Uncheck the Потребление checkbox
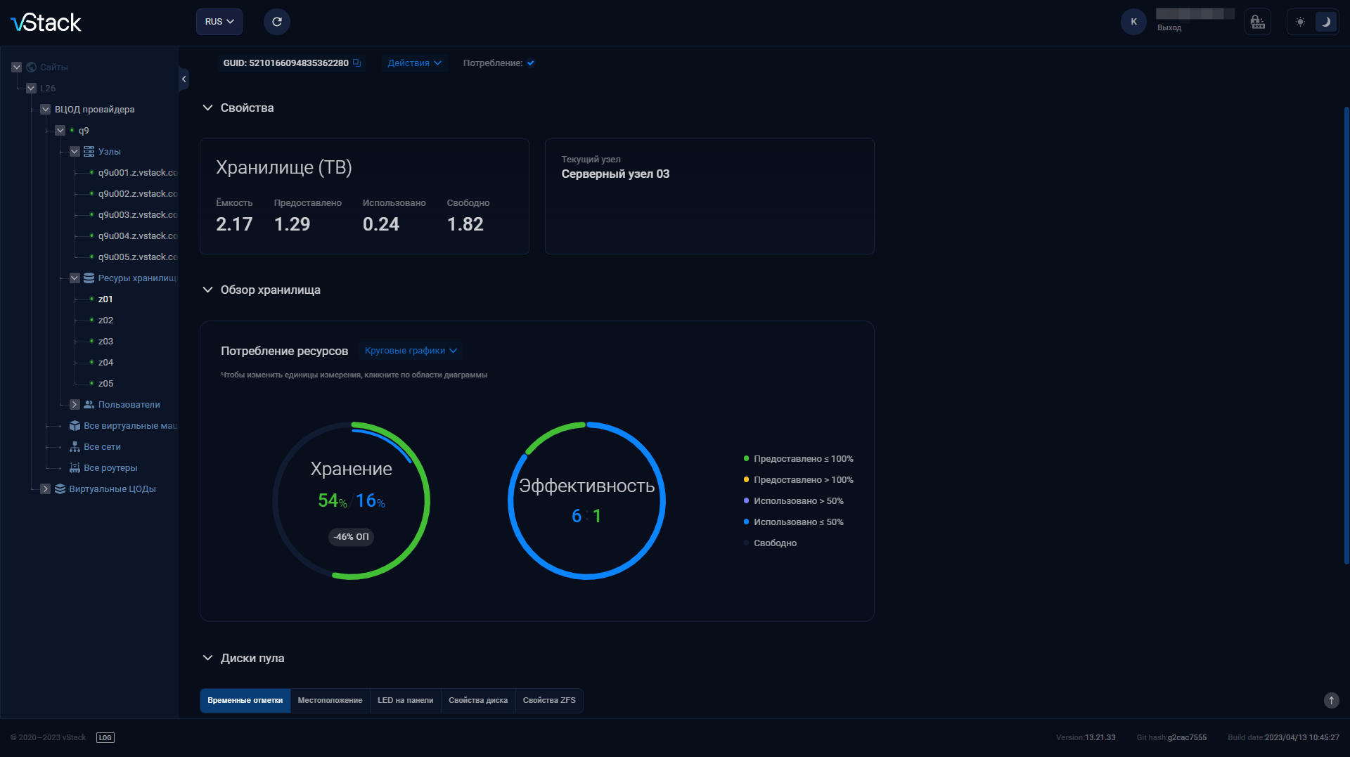Screen dimensions: 1350x757 coord(532,63)
